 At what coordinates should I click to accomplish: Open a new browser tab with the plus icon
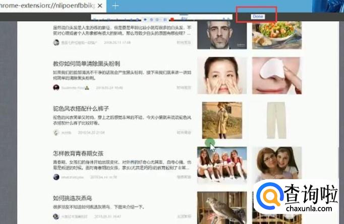[x=116, y=6]
